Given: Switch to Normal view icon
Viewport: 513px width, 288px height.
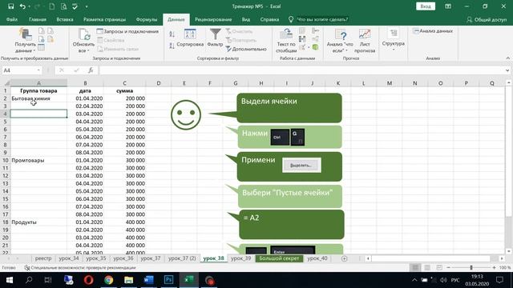Looking at the screenshot, I should click(x=415, y=267).
